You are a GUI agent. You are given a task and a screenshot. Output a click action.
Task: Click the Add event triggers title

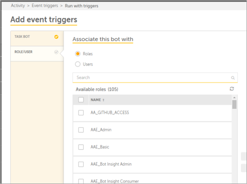(x=44, y=19)
